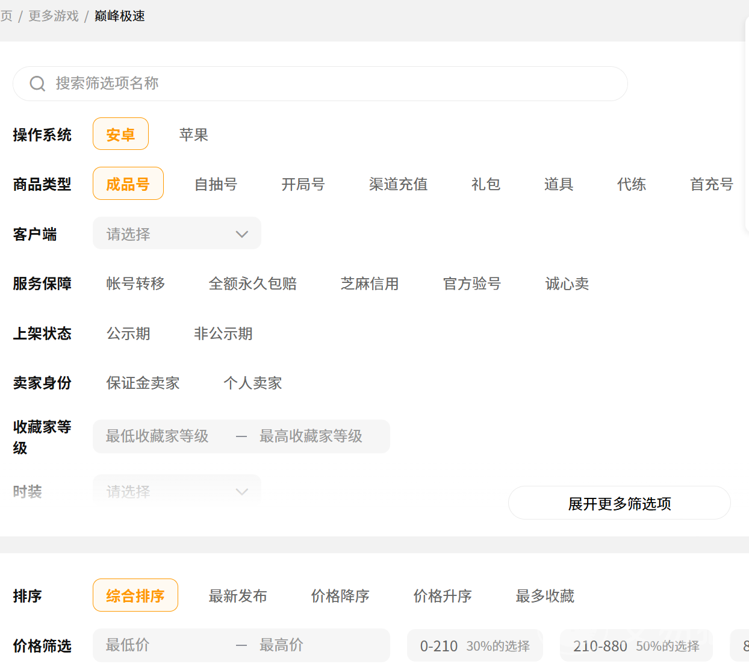This screenshot has height=667, width=749.
Task: Open the 时装 dropdown selector
Action: coord(176,491)
